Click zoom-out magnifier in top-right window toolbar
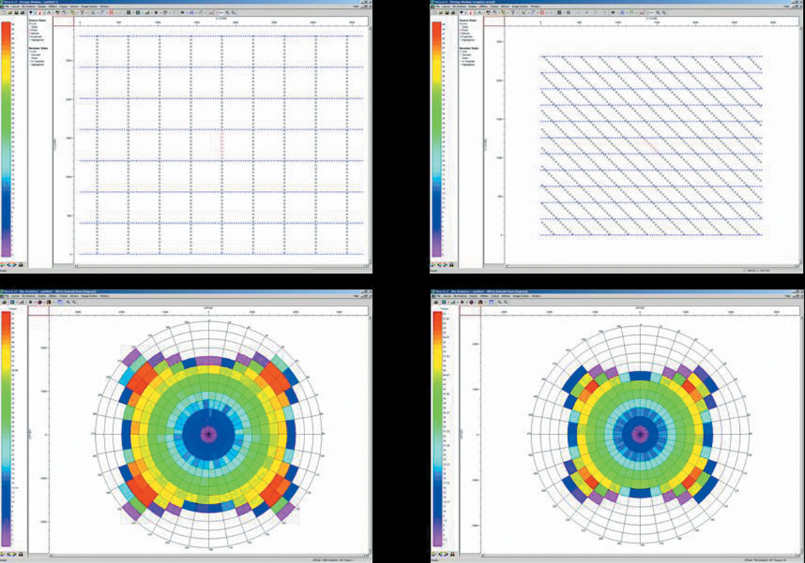Screen dimensions: 805x563 tap(664, 13)
